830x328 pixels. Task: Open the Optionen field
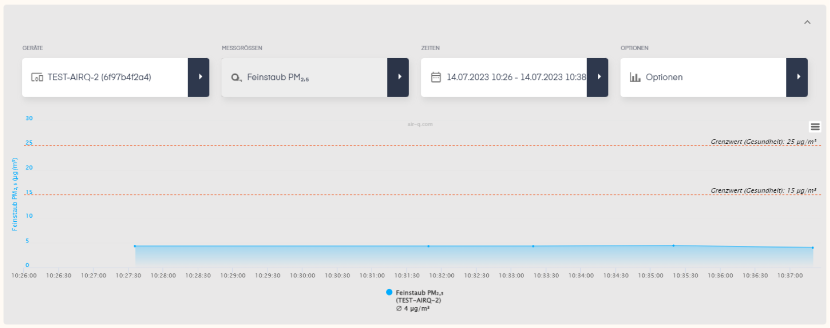[x=703, y=77]
